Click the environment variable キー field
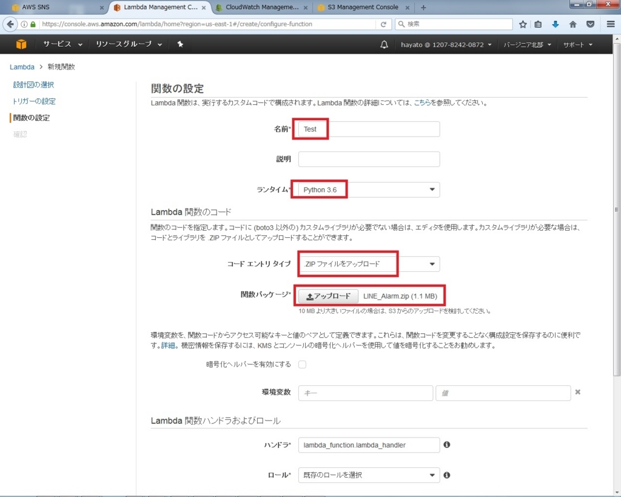Image resolution: width=621 pixels, height=497 pixels. (366, 393)
